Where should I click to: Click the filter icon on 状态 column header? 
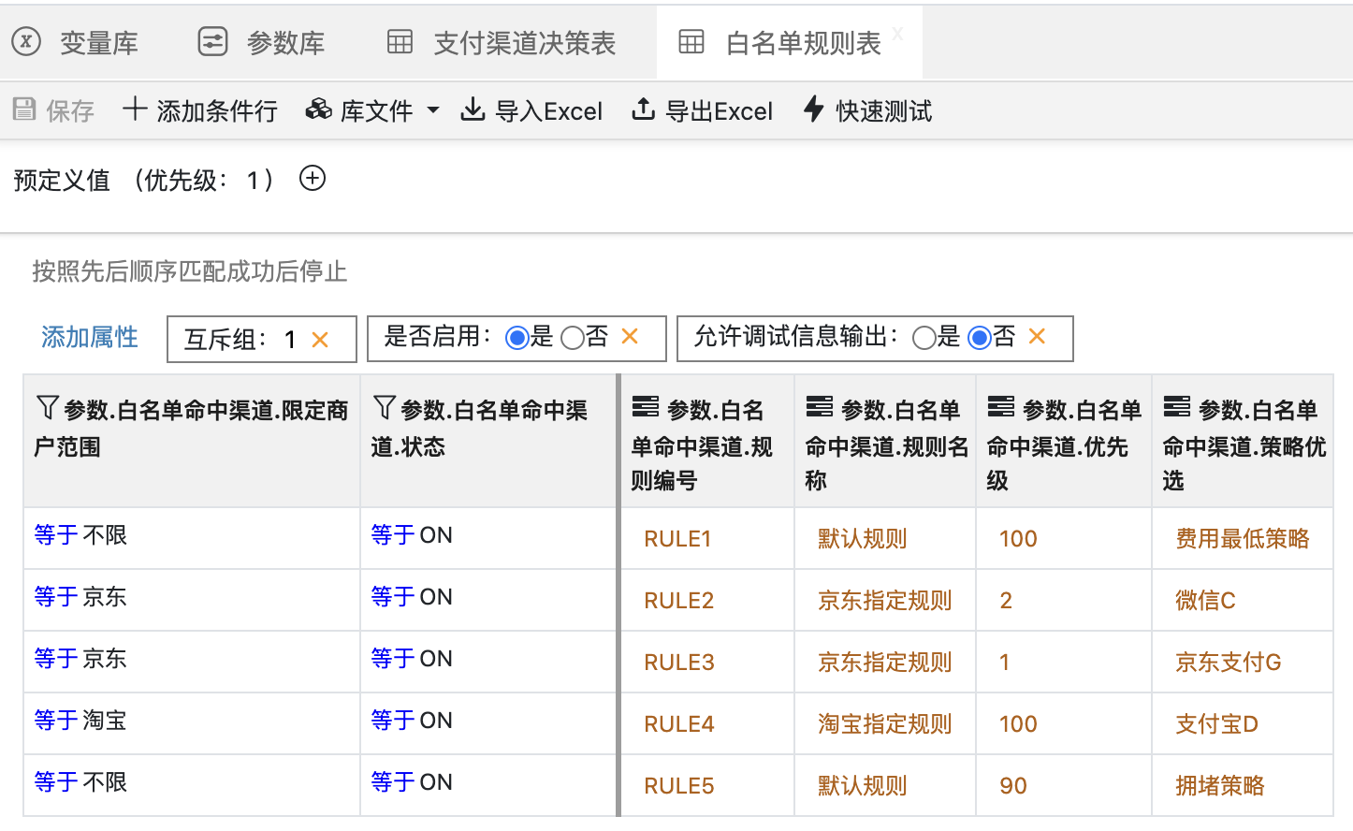click(384, 408)
